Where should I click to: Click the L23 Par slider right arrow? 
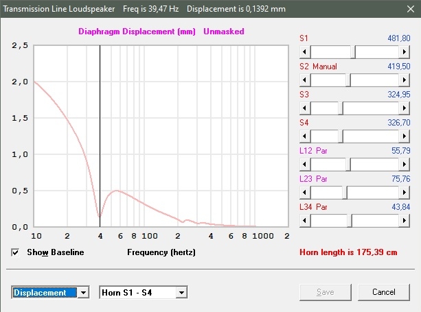click(x=406, y=193)
